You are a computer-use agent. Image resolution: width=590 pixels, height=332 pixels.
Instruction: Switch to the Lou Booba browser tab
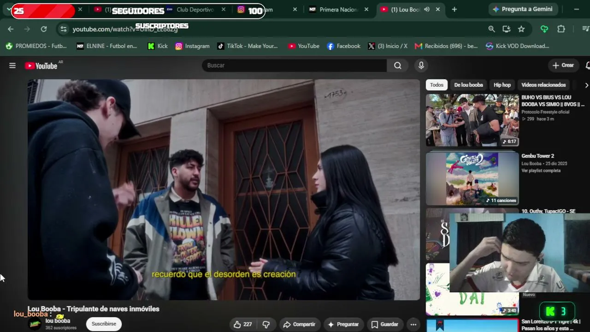tap(406, 9)
